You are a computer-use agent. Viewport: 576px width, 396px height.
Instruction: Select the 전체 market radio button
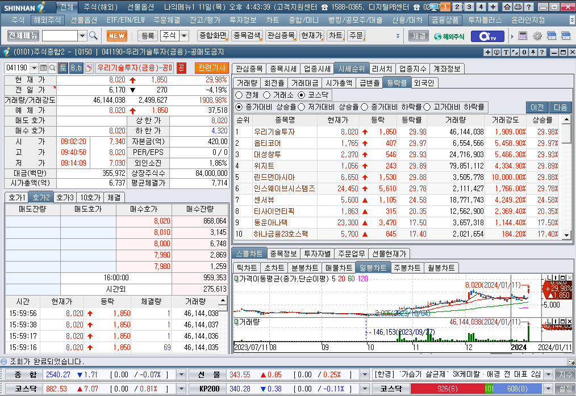(239, 95)
